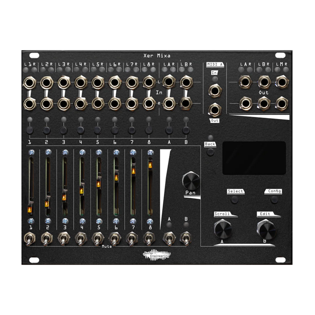Click the channel 8 right input jack
Screen dimensions: 315x315
149,104
